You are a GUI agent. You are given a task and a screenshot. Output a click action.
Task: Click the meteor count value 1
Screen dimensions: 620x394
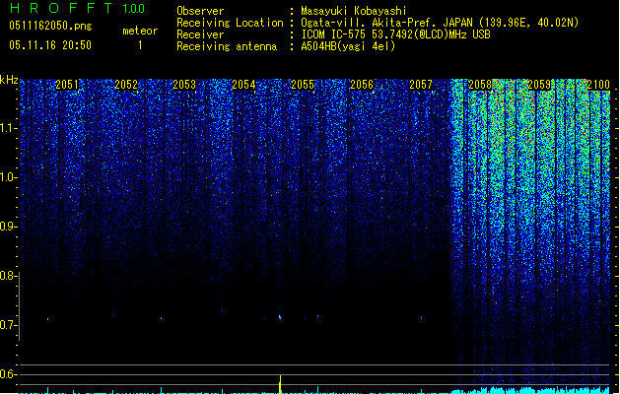(x=140, y=45)
